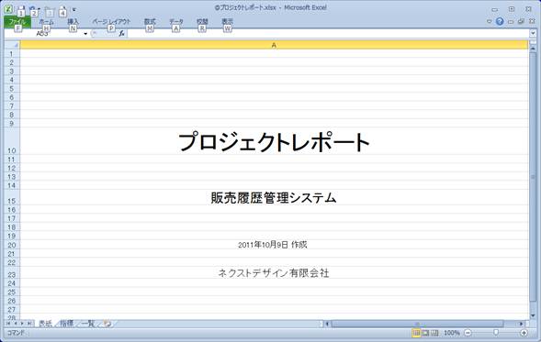The image size is (541, 342).
Task: Click the blue Help question mark icon
Action: 500,21
